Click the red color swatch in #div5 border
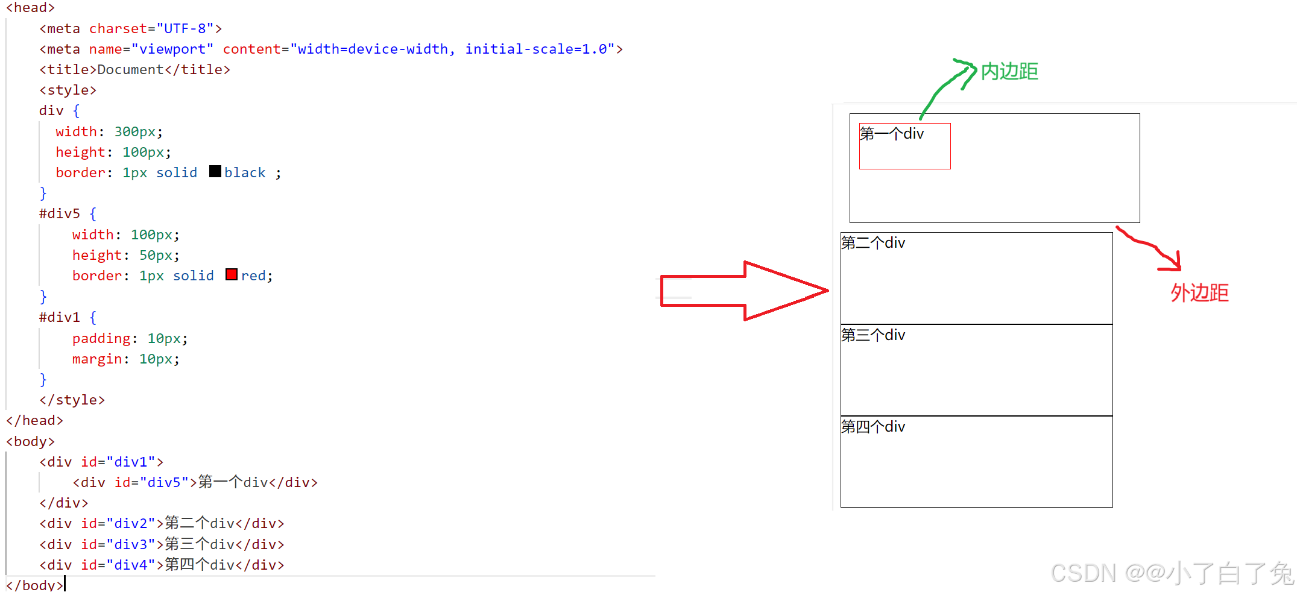1297x595 pixels. [x=232, y=274]
